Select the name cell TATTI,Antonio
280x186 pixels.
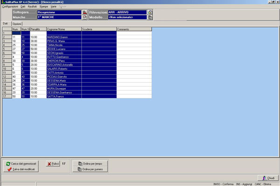click(64, 72)
